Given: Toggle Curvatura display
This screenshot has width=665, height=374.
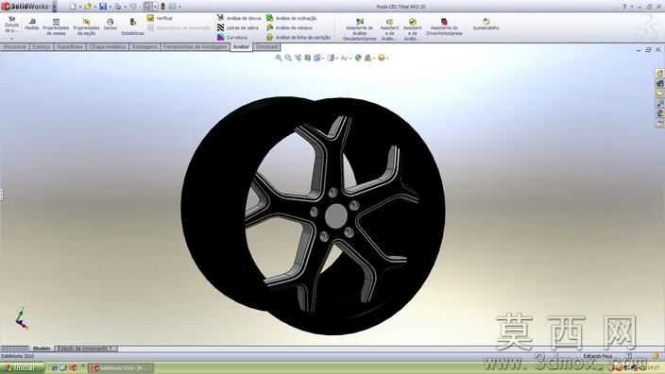Looking at the screenshot, I should [x=232, y=38].
